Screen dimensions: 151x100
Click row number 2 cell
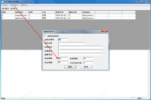click(x=8, y=15)
